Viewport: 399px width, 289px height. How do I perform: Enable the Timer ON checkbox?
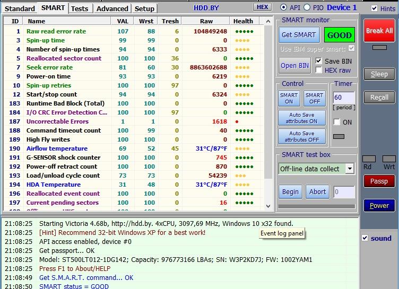pos(336,122)
